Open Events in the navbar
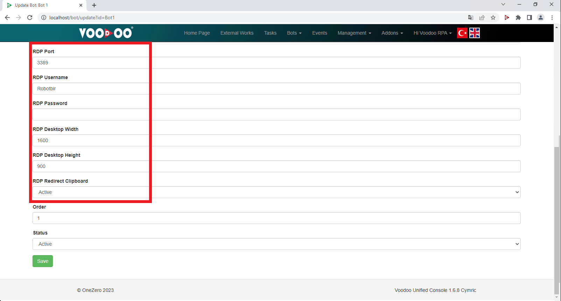Screen dimensions: 561x301 coord(320,33)
